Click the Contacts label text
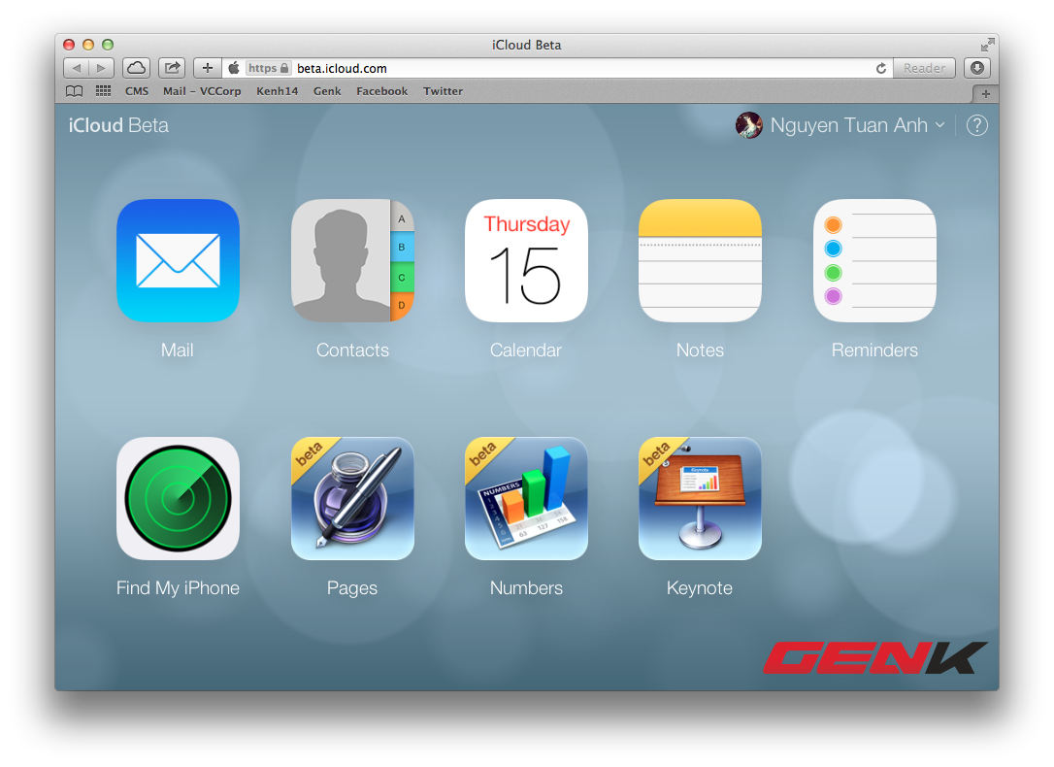 [352, 350]
